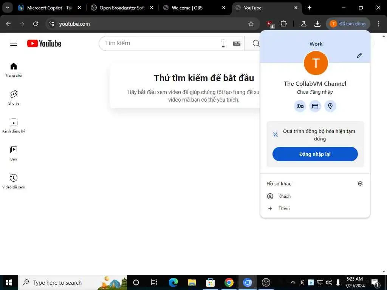Image resolution: width=387 pixels, height=290 pixels.
Task: Open the Bạn library section
Action: (14, 153)
